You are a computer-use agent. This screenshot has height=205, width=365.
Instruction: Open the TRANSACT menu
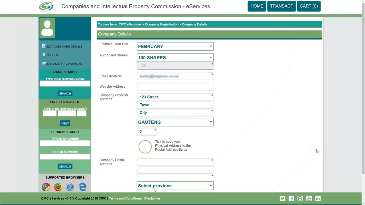click(x=281, y=6)
